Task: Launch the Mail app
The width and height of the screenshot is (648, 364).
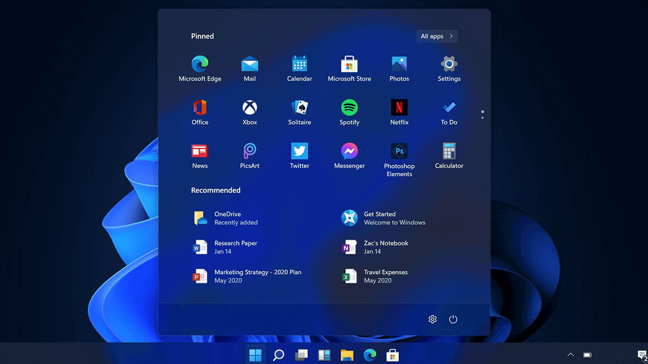Action: click(x=249, y=65)
